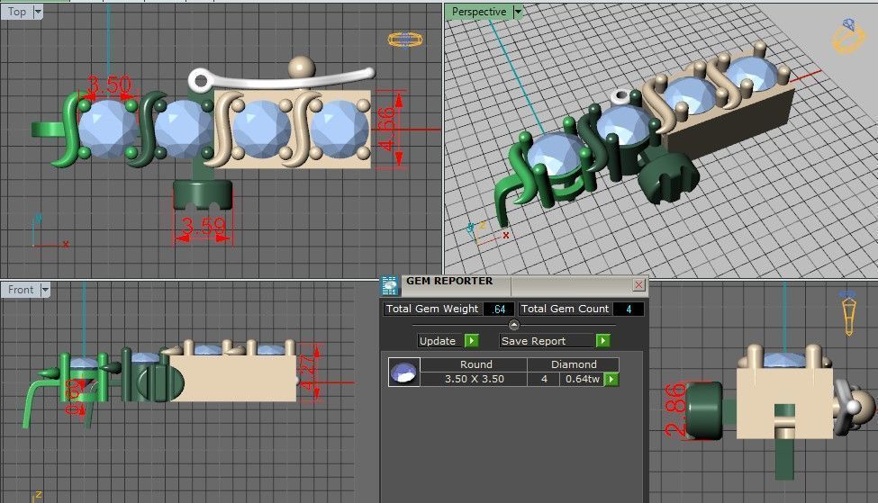
Task: Click the Top viewport label
Action: click(17, 12)
